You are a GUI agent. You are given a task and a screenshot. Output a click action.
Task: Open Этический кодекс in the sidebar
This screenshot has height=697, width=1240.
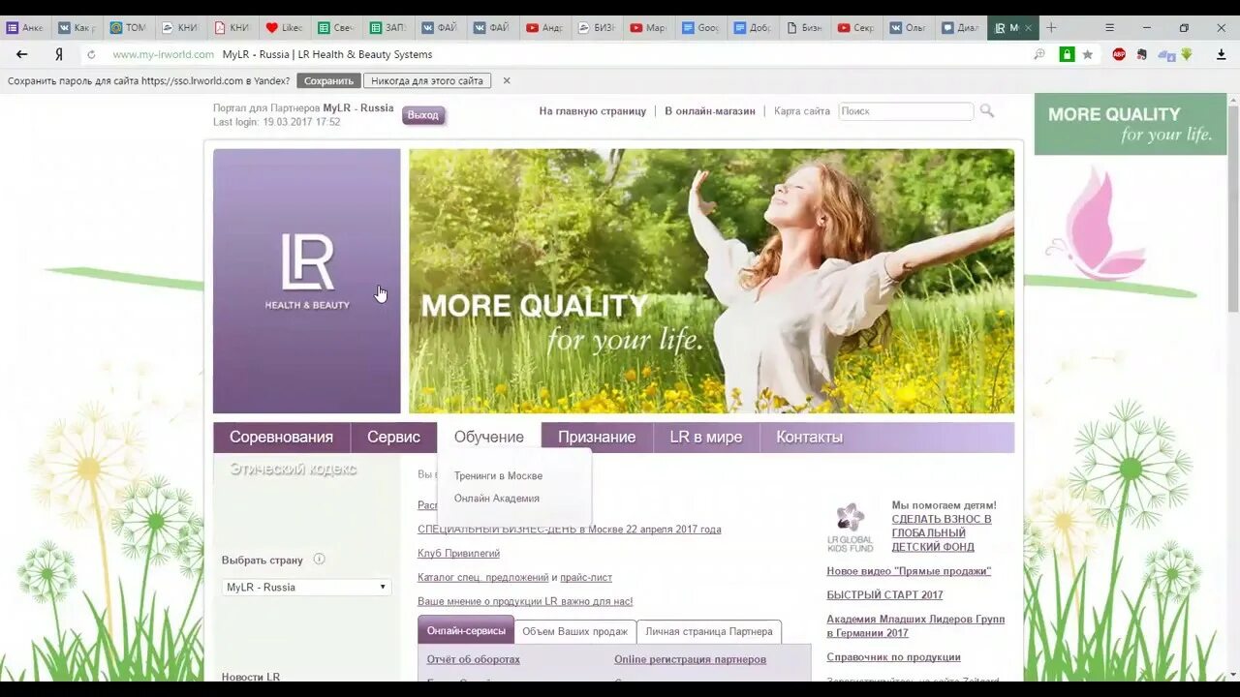click(x=294, y=470)
